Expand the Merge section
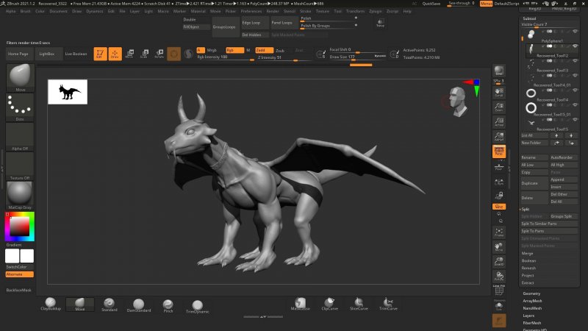 pos(527,253)
